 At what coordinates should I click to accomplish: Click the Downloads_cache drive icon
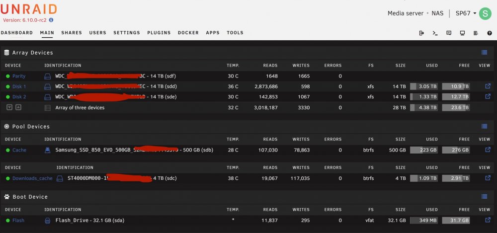pyautogui.click(x=60, y=178)
